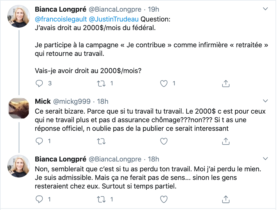The height and width of the screenshot is (210, 278).
Task: Expand the options menu on Mick's tweet
Action: point(265,101)
